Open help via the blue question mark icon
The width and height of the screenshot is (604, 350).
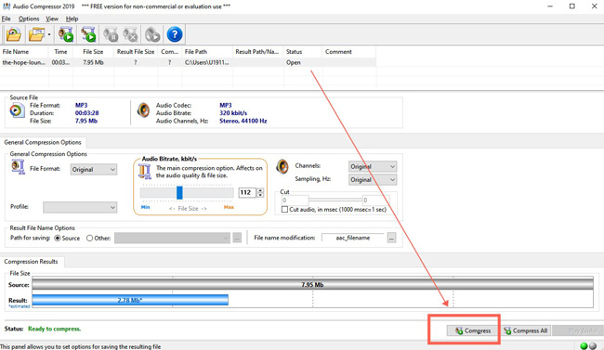[x=175, y=34]
